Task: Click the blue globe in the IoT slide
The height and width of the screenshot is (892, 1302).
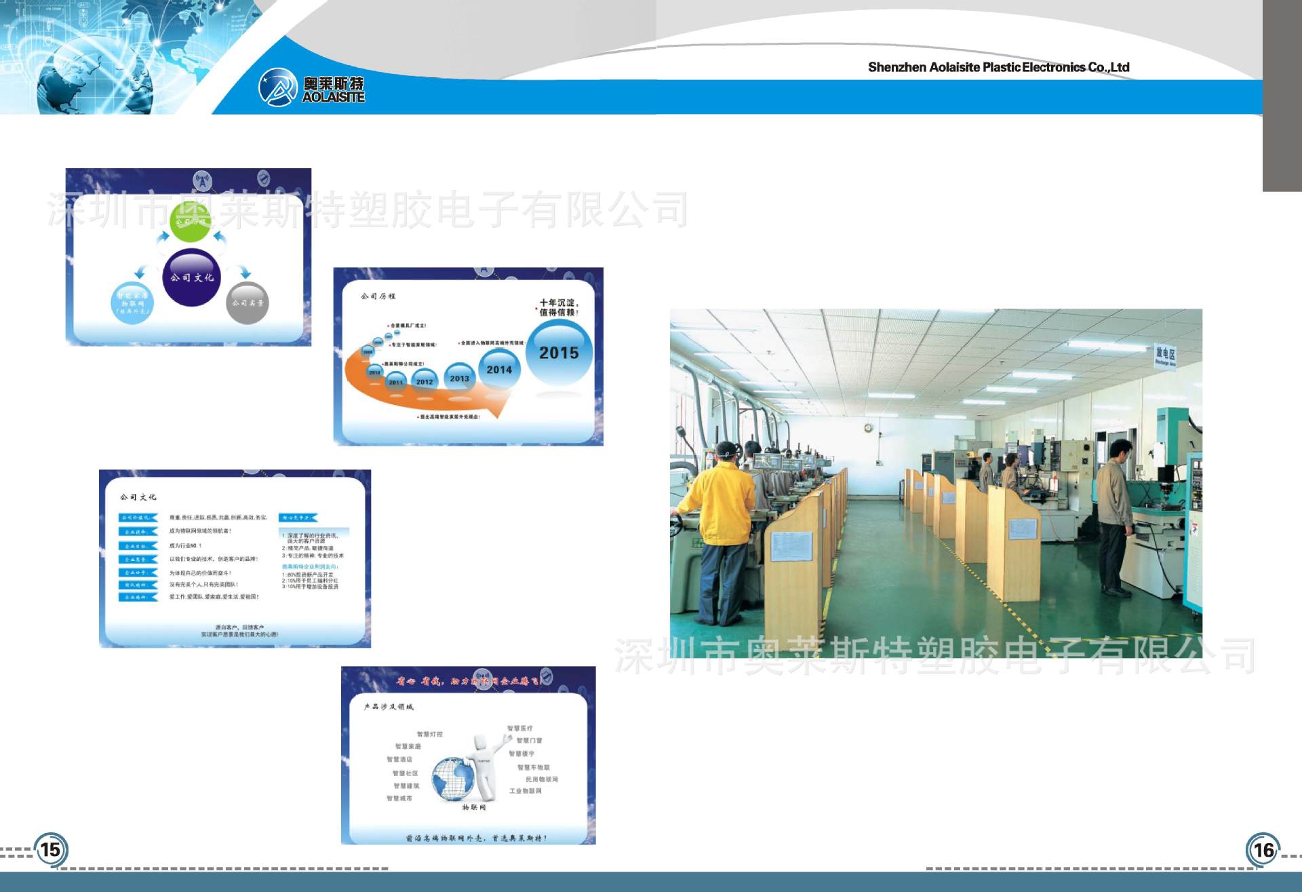Action: coord(454,779)
